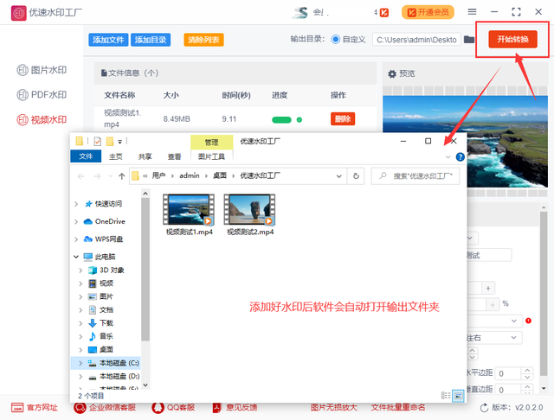Click the Explorer refresh button

pos(356,175)
